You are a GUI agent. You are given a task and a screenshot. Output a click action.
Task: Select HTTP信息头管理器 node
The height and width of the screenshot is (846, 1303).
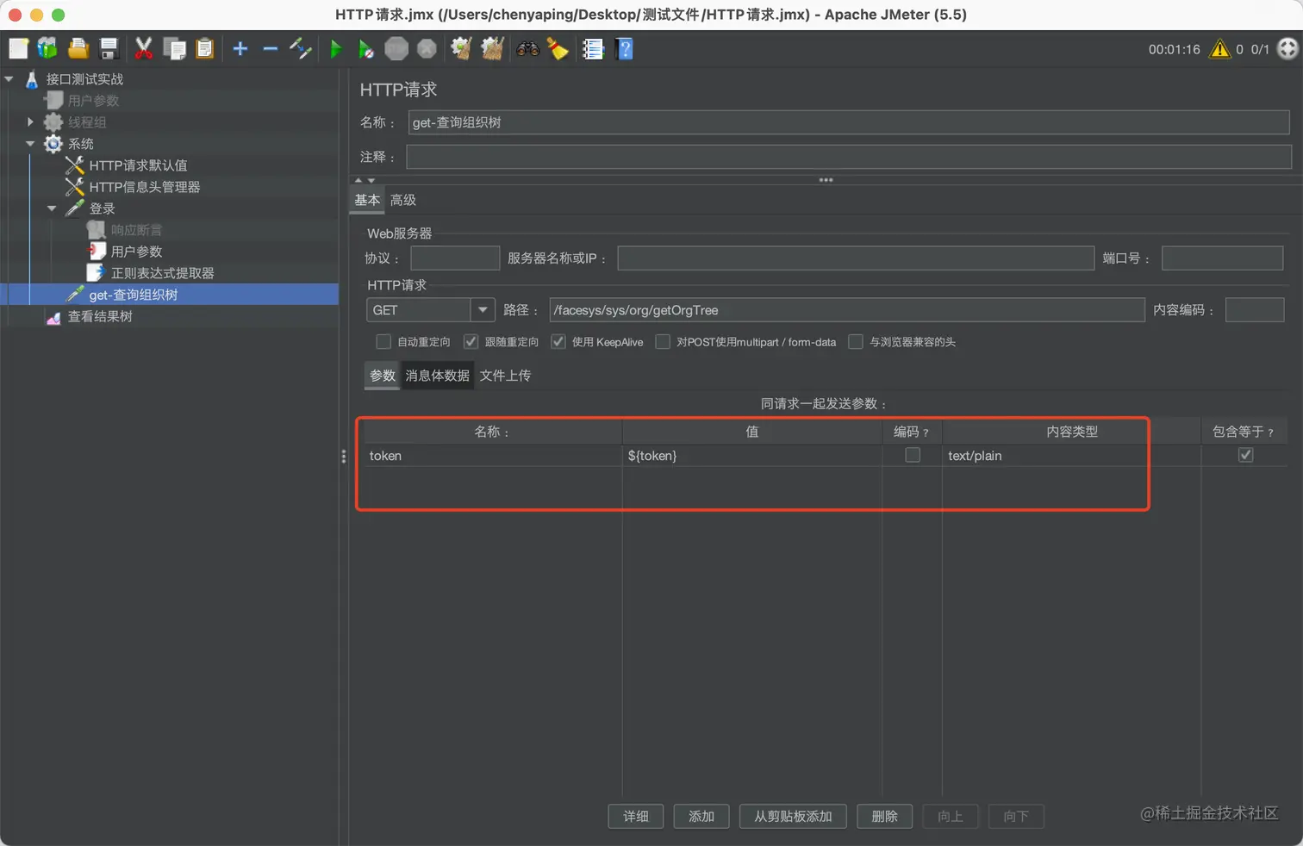[144, 187]
